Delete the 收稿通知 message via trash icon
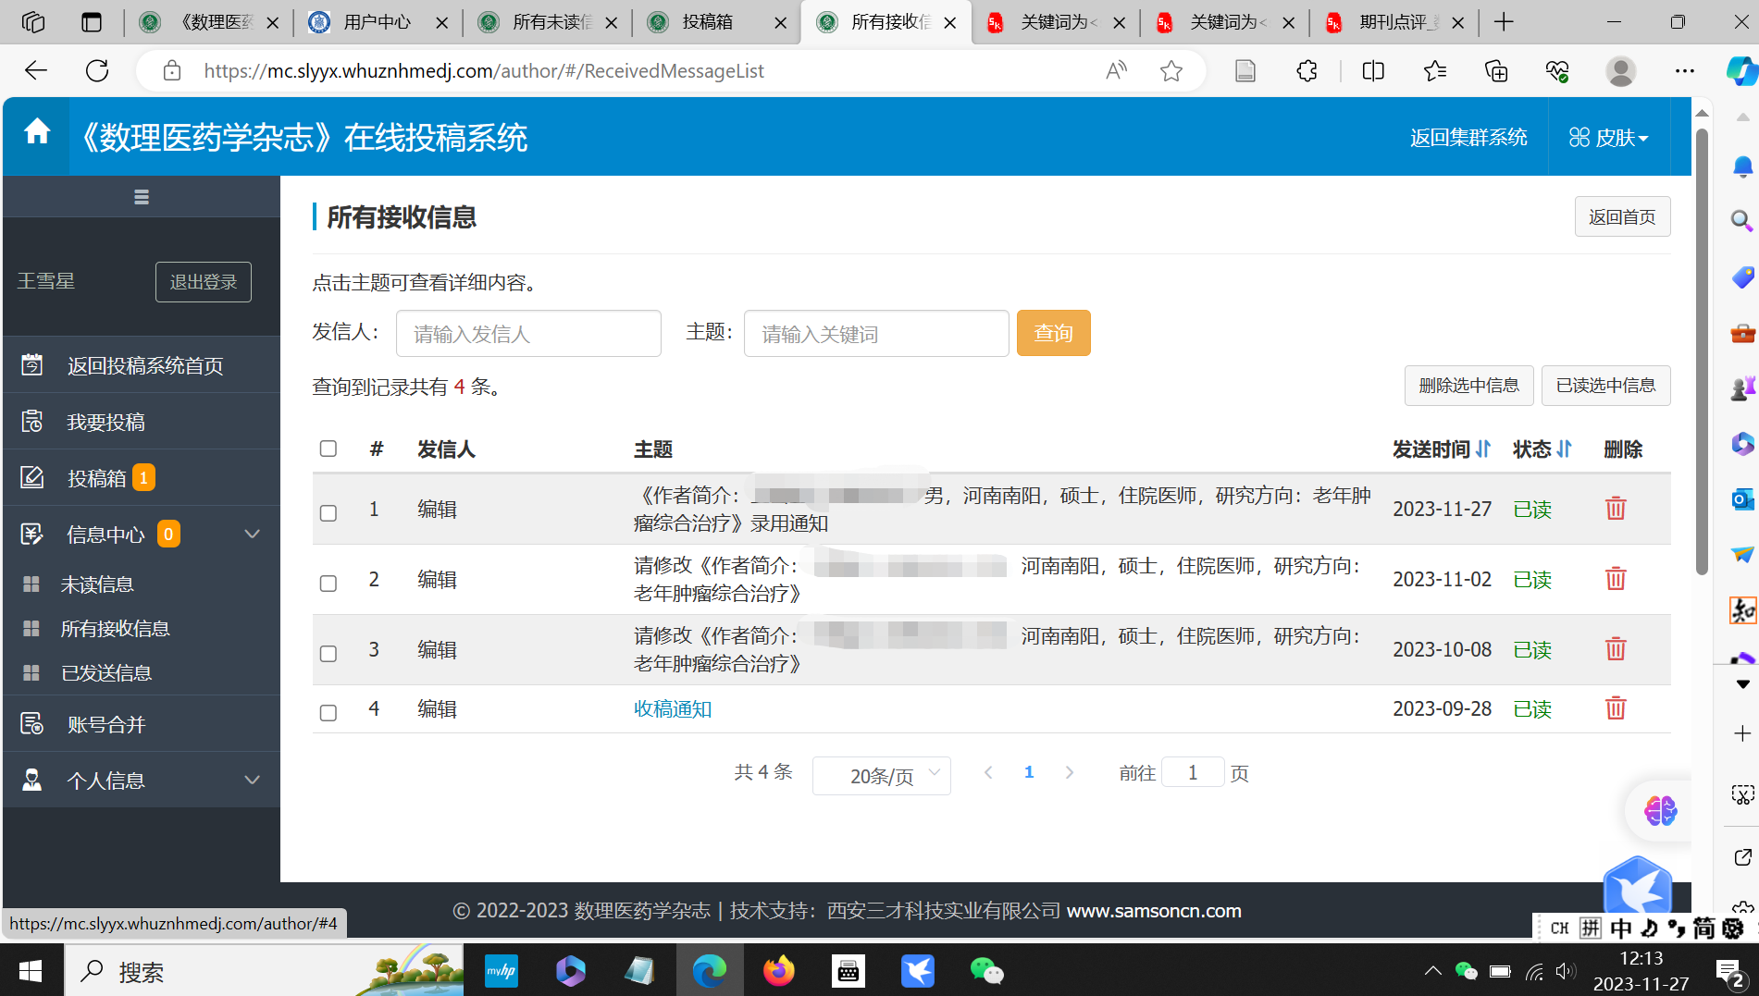 point(1616,707)
